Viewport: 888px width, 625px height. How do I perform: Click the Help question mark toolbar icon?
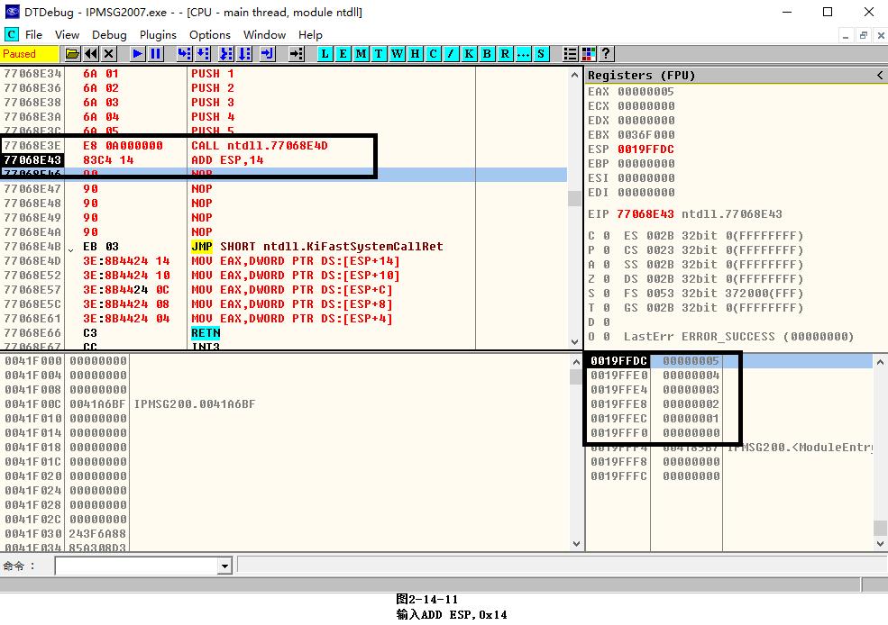[x=606, y=54]
